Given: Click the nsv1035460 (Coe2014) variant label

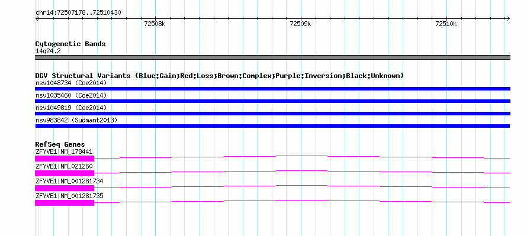Looking at the screenshot, I should 71,95.
